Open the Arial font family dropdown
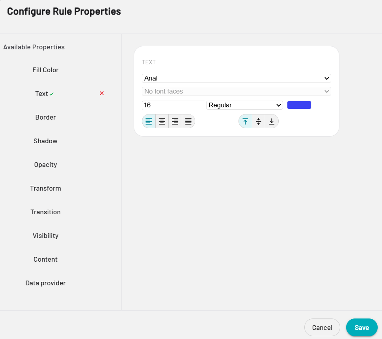The image size is (382, 339). (x=236, y=78)
